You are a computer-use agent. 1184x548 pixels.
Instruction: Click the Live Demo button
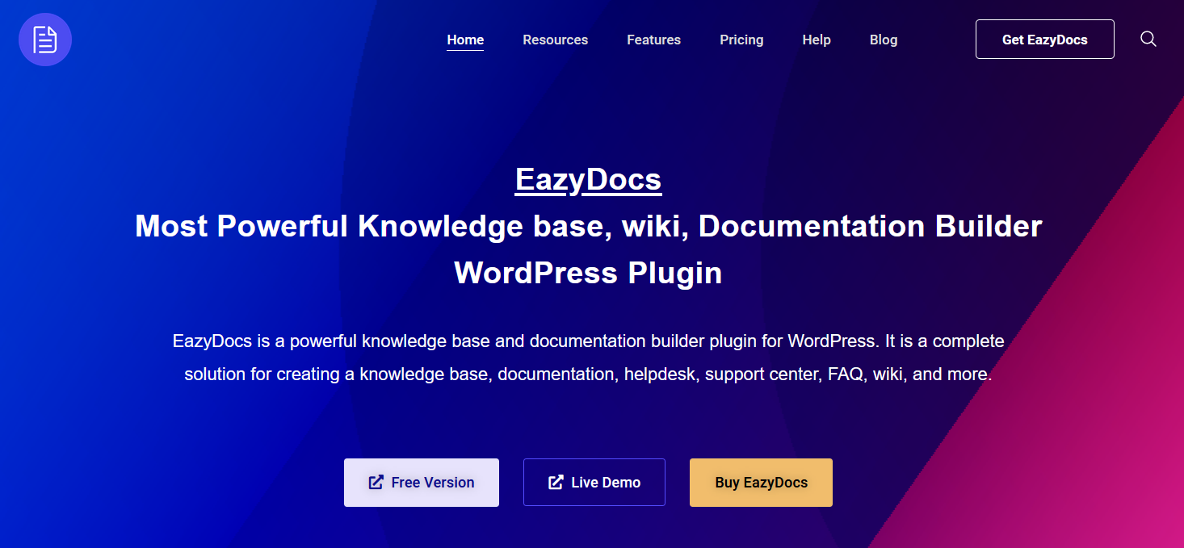tap(594, 482)
